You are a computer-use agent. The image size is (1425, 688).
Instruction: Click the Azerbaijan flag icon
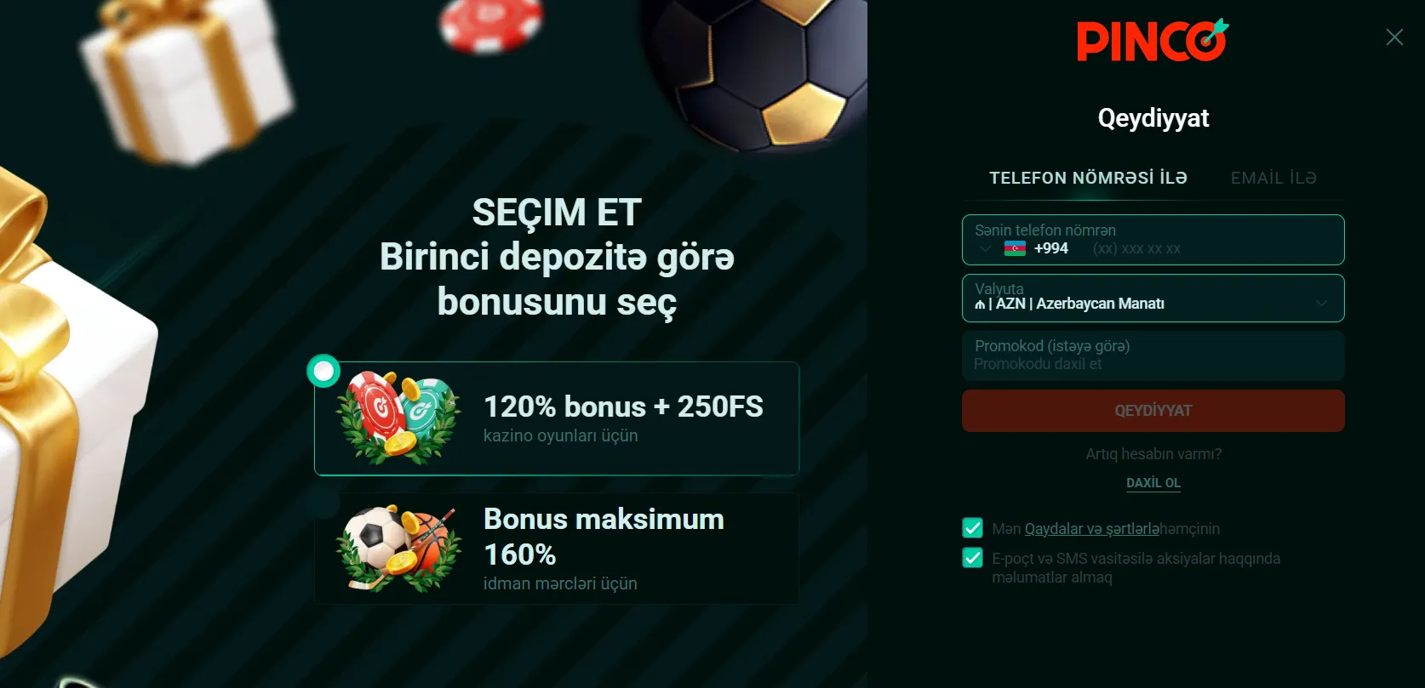point(1015,248)
